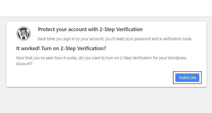Click the word "Account?" ending the paragraph
Viewport: 212px width, 113px height.
pos(24,63)
